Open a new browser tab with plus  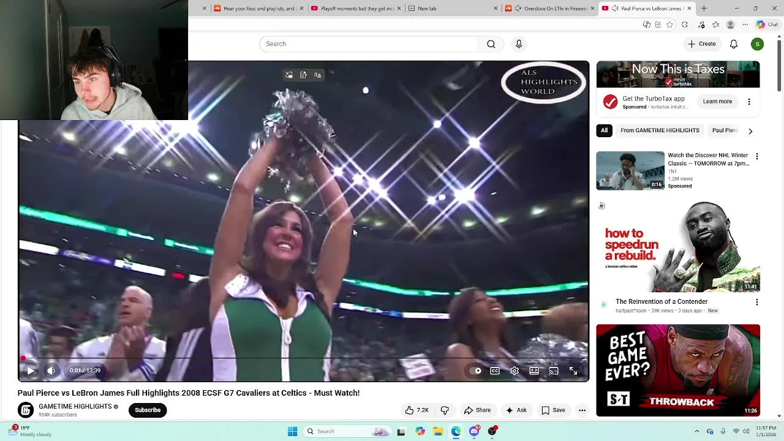click(704, 9)
